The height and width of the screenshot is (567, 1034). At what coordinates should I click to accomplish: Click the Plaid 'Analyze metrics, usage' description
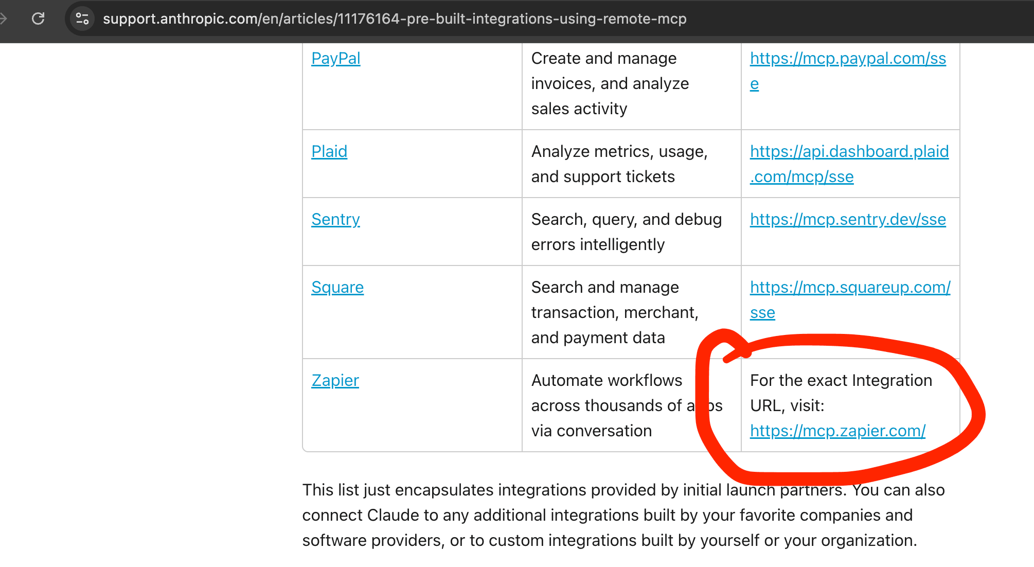(619, 164)
